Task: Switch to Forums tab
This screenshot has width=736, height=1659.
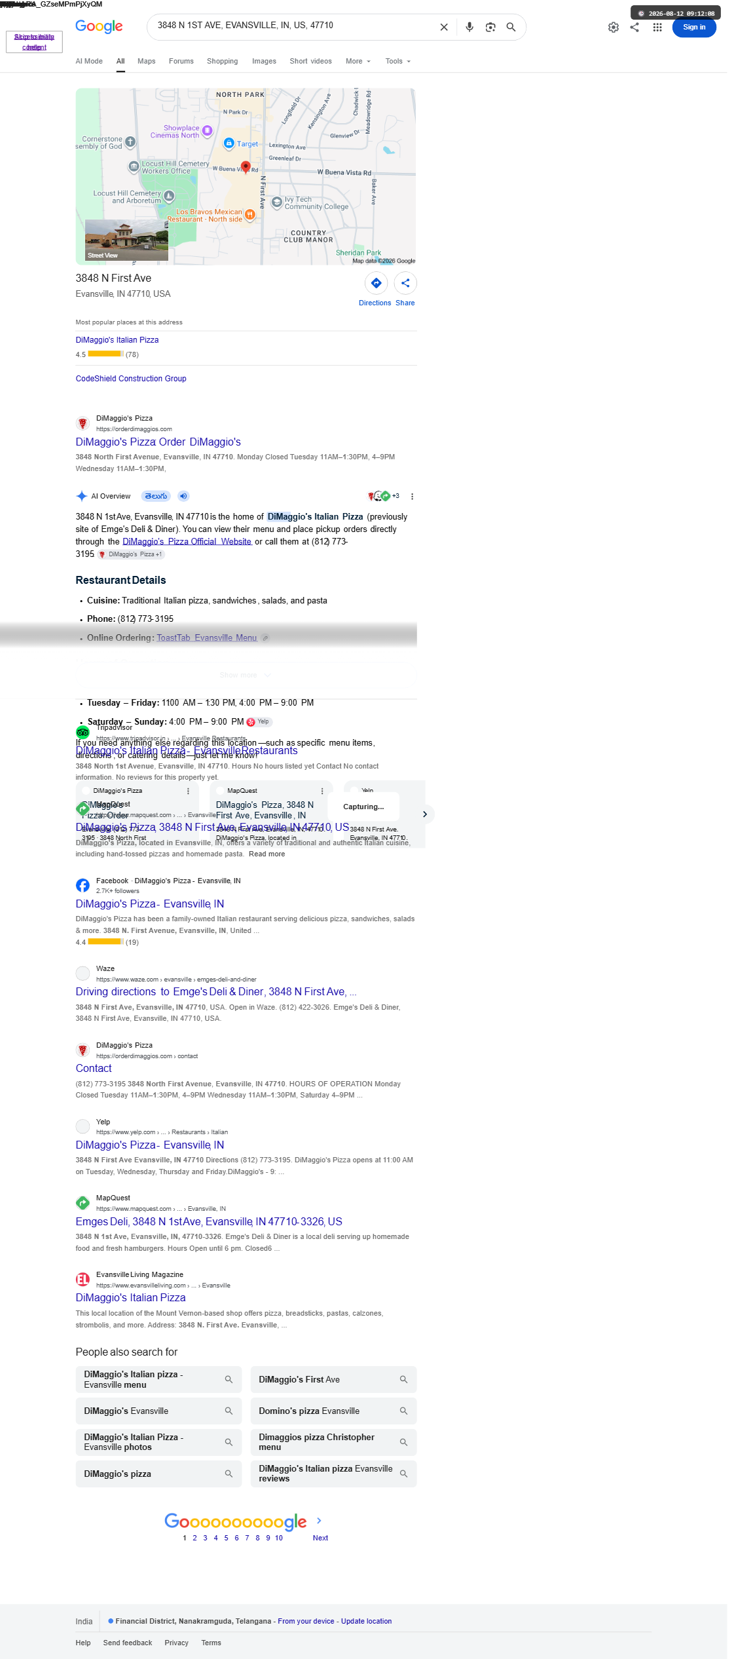Action: pos(181,61)
